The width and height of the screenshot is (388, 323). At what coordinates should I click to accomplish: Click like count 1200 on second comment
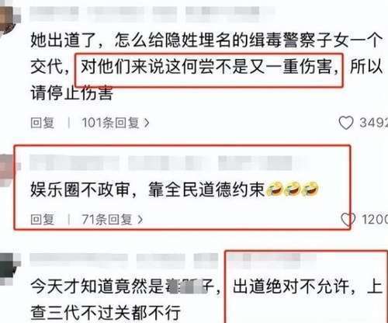pos(375,220)
